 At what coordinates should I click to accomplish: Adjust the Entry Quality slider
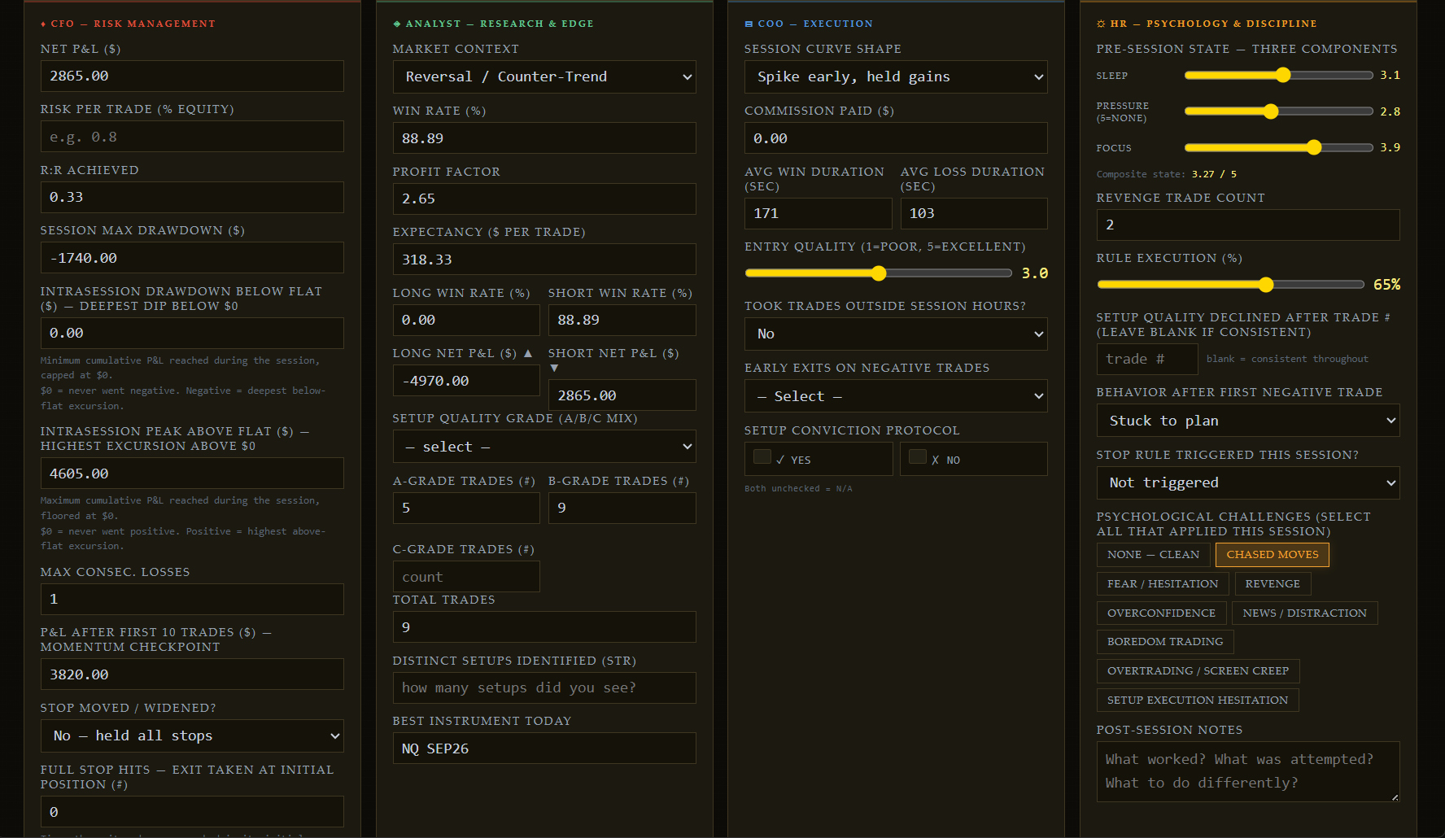(x=878, y=273)
